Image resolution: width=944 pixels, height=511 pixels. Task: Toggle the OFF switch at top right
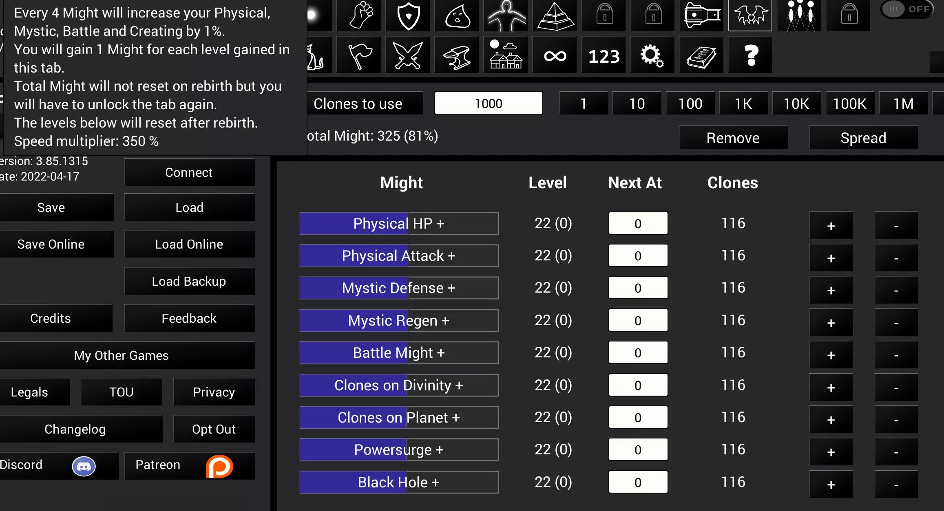coord(907,9)
